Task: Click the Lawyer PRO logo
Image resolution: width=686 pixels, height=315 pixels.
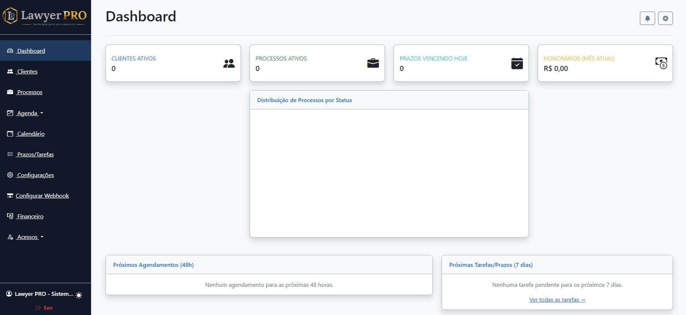Action: point(45,16)
